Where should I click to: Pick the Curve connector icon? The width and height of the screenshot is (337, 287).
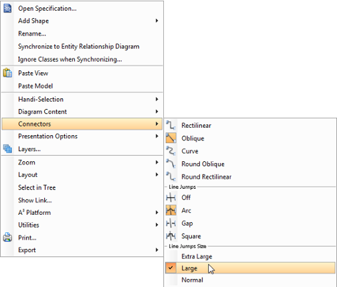coord(171,151)
